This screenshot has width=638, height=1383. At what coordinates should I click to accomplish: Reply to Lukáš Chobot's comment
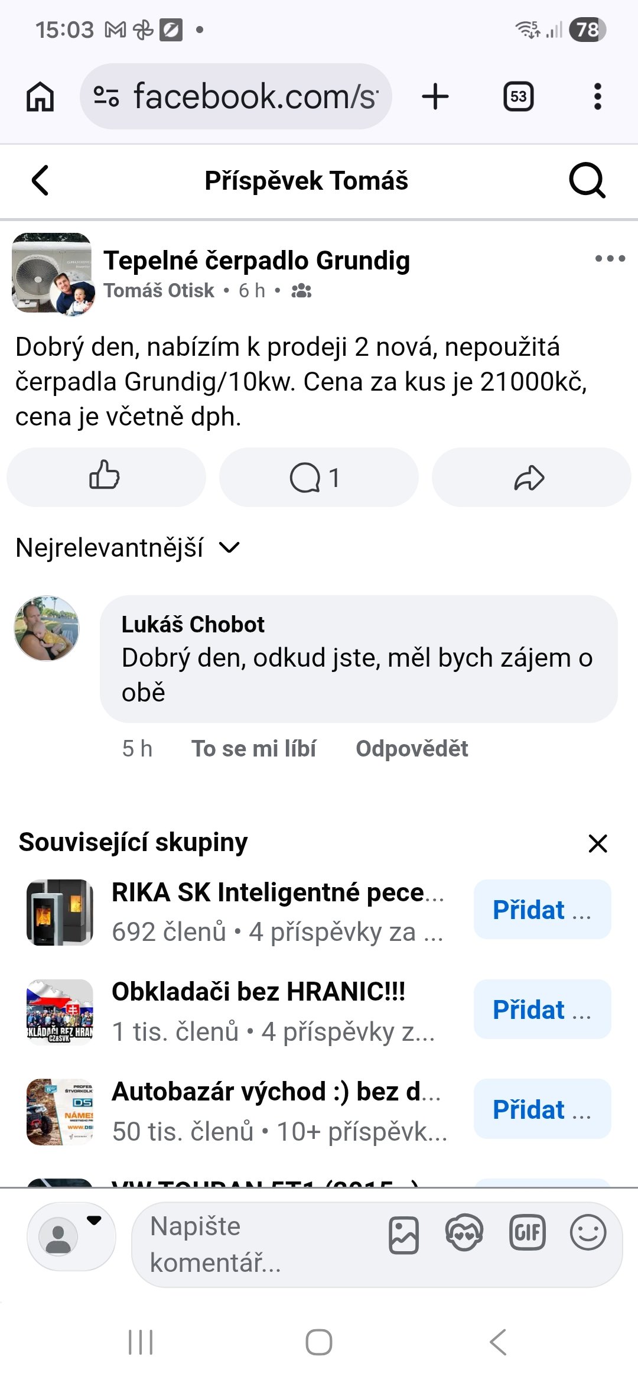click(x=412, y=749)
